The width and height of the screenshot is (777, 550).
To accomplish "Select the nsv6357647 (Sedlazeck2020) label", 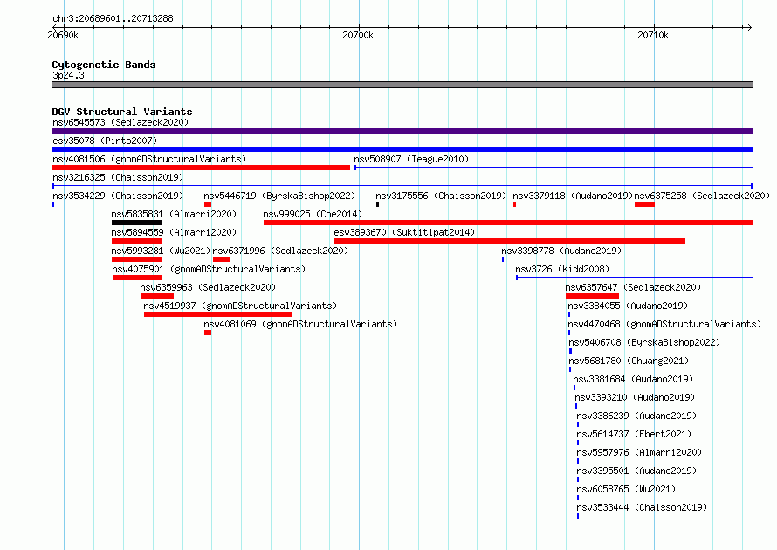I will 633,287.
